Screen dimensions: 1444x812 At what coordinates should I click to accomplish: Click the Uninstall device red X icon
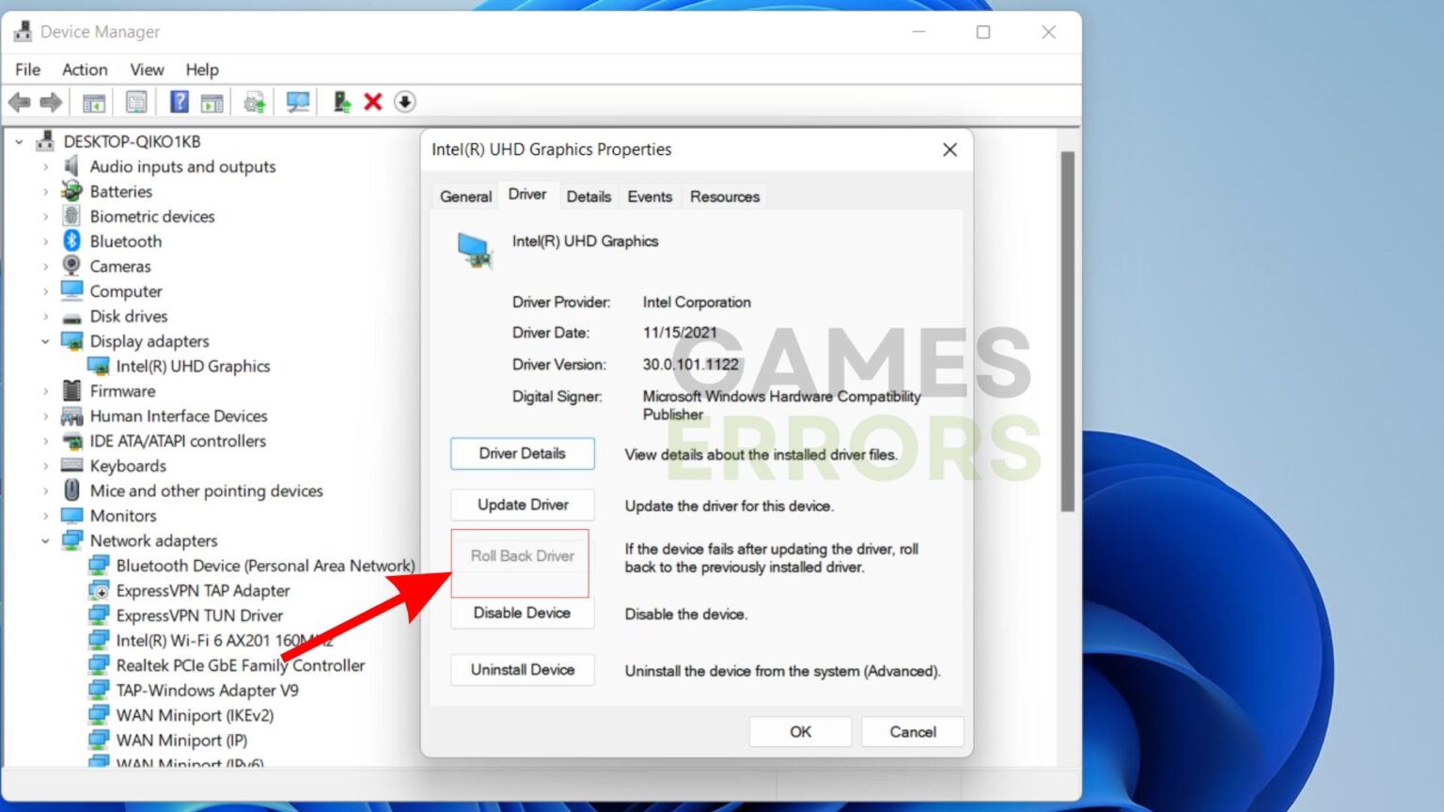click(372, 101)
